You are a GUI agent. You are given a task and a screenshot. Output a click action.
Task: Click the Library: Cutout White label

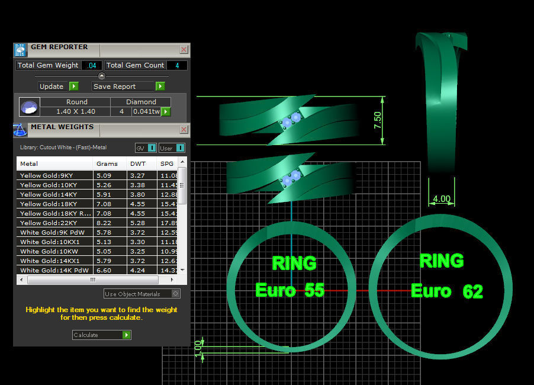pyautogui.click(x=63, y=147)
